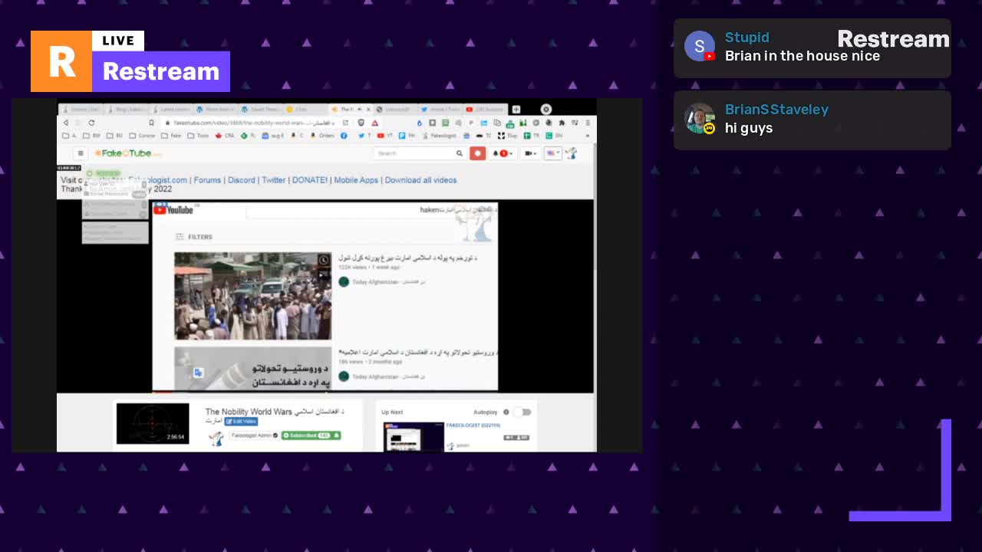Open the Mobile Apps link
The height and width of the screenshot is (552, 982).
(x=356, y=180)
